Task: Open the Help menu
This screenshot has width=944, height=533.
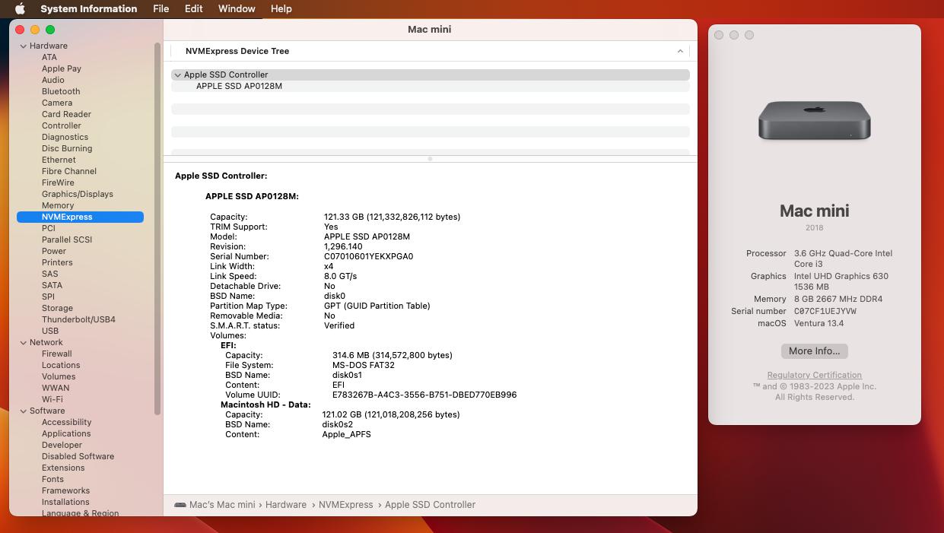Action: coord(281,8)
